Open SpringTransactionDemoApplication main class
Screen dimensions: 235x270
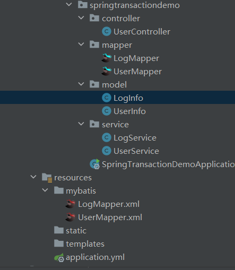click(168, 164)
